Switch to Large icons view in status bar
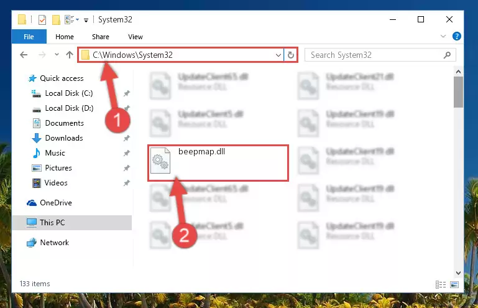 pos(454,284)
